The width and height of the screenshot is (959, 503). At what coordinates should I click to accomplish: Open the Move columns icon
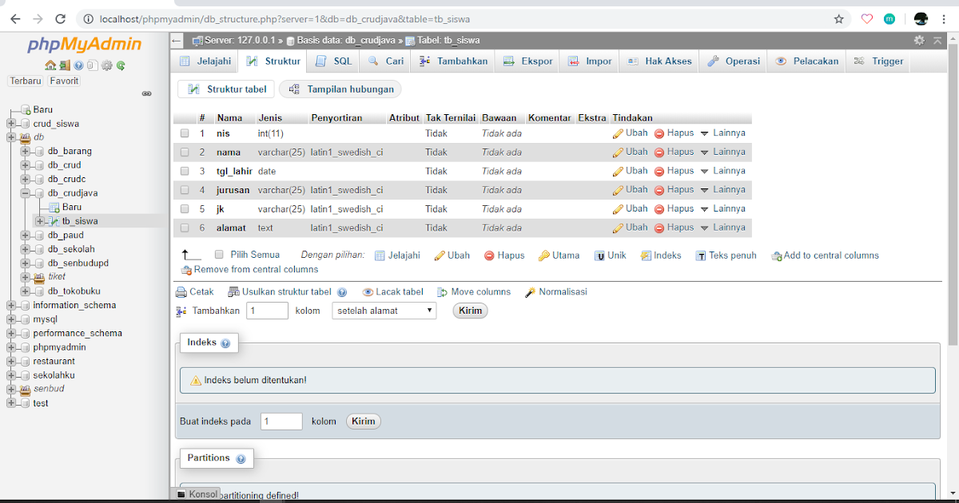tap(441, 291)
